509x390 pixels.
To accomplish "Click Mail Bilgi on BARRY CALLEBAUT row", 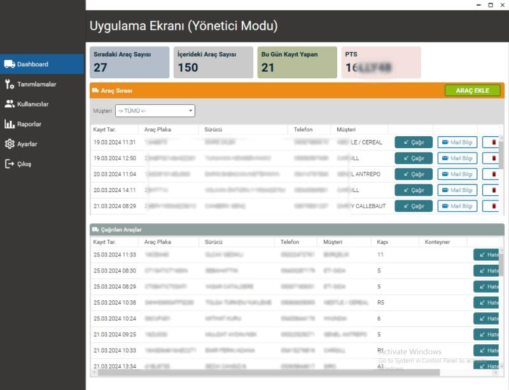I will click(457, 205).
